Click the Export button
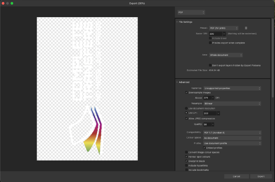This screenshot has width=275, height=182. pos(261,176)
